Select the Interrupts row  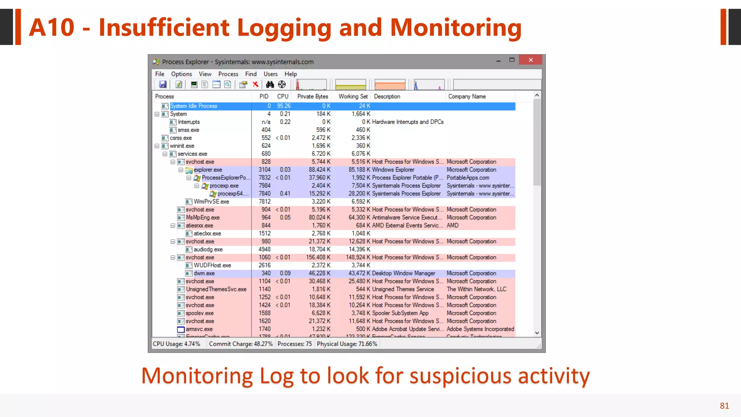(x=334, y=122)
